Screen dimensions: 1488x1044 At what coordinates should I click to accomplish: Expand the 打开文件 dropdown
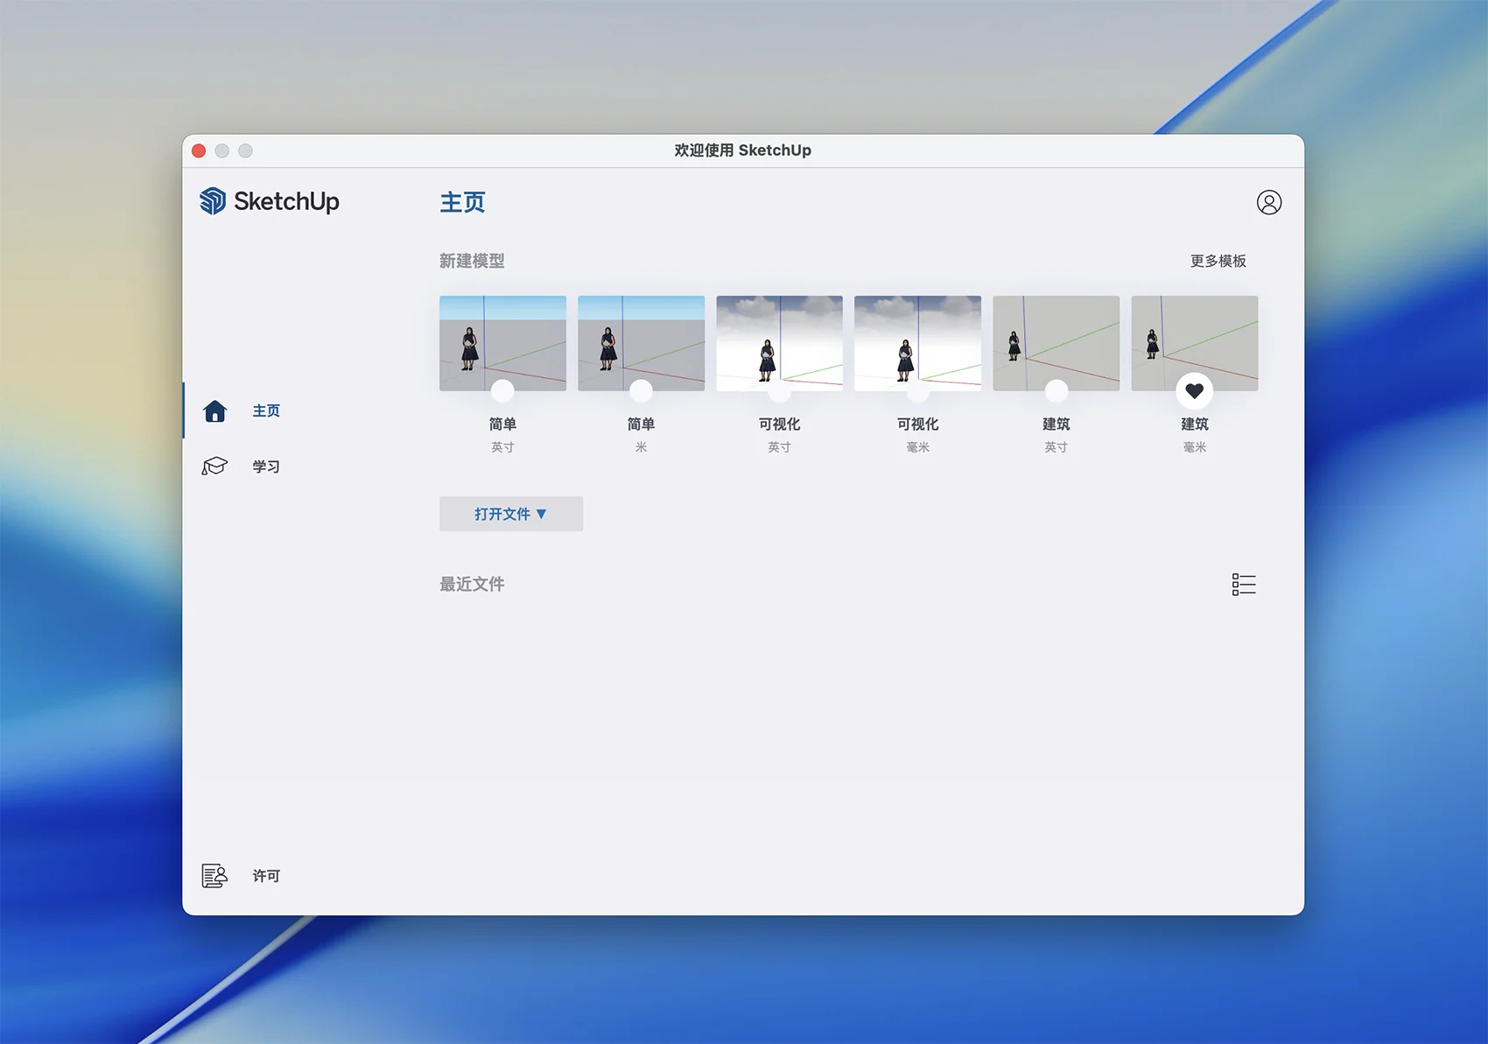[510, 514]
